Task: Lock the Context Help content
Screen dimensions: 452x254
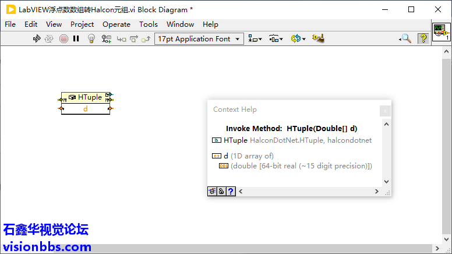Action: click(x=221, y=191)
